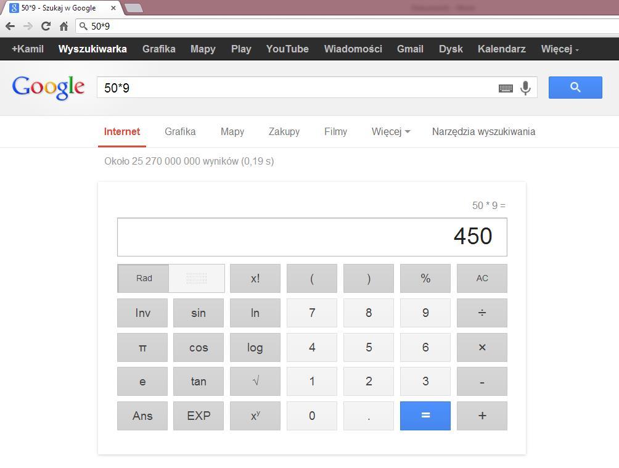Go to Play in the top bar

[x=241, y=49]
